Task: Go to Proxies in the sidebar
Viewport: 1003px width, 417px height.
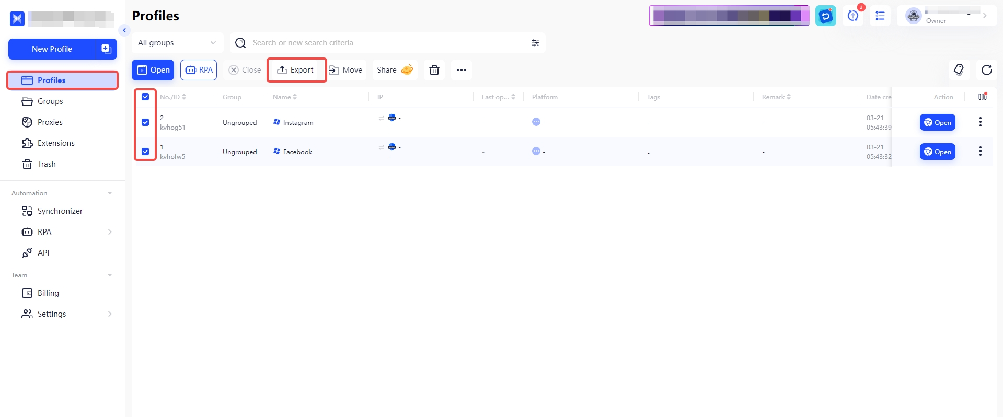Action: tap(50, 122)
